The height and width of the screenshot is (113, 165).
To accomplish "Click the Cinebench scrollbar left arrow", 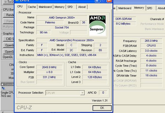I will (2, 112).
